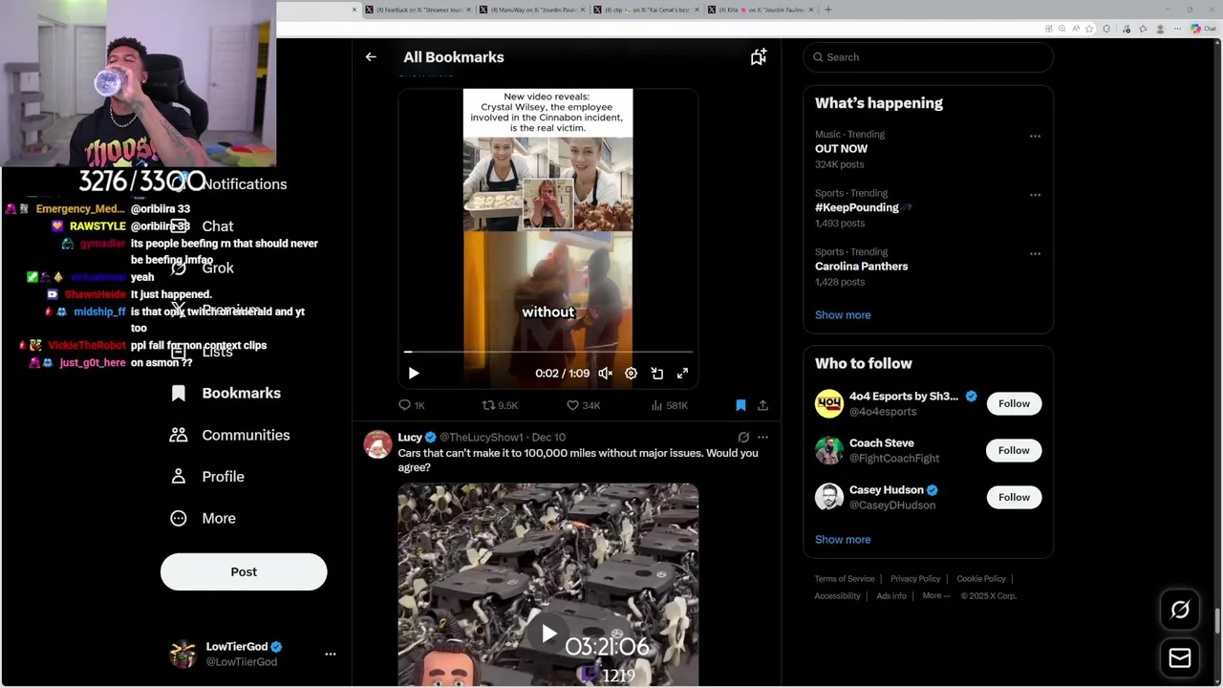Switch to FearBuck on X browser tab
This screenshot has height=688, width=1223.
(x=418, y=10)
